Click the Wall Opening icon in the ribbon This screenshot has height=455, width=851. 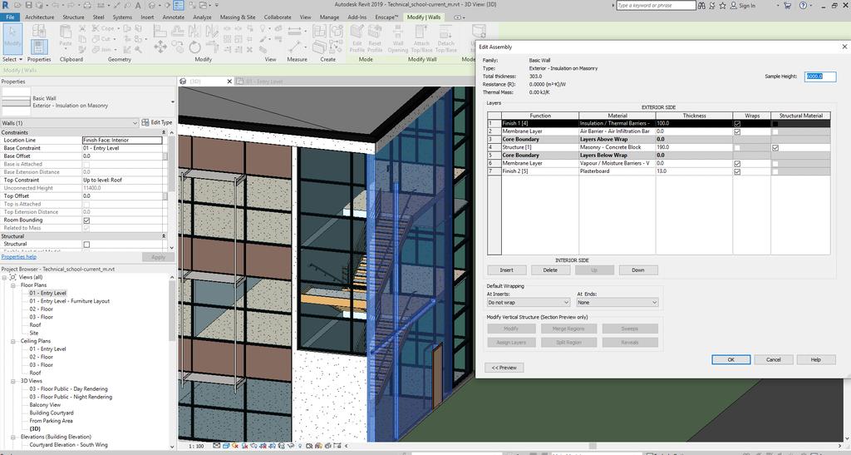[398, 38]
